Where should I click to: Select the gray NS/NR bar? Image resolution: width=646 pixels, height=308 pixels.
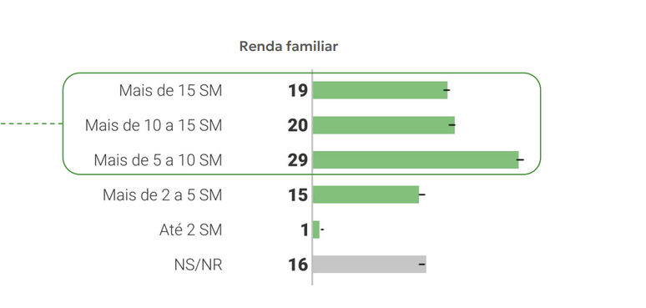click(369, 264)
